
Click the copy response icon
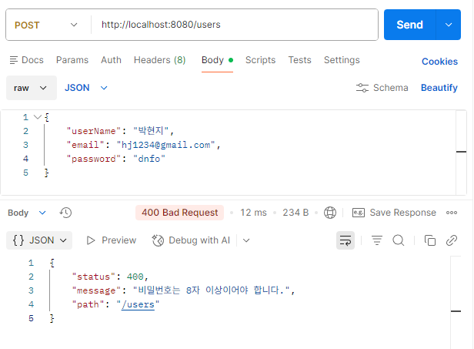430,240
